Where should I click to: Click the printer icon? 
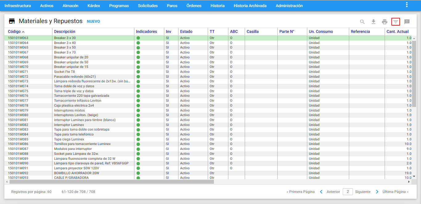point(385,22)
